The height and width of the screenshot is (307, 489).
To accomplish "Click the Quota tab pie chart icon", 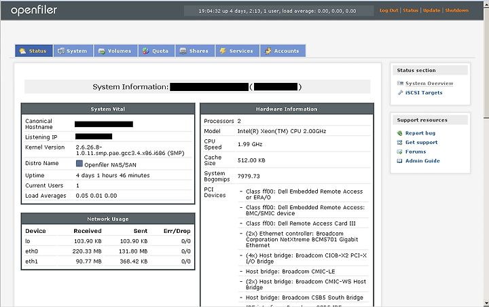I will (145, 51).
